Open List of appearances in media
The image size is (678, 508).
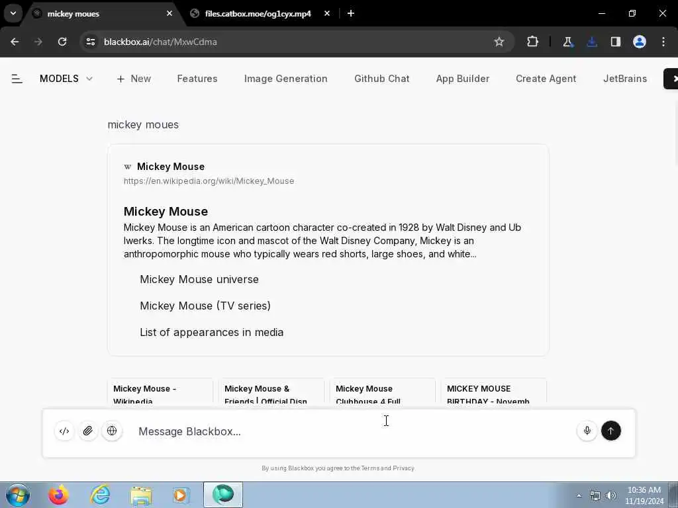(211, 332)
